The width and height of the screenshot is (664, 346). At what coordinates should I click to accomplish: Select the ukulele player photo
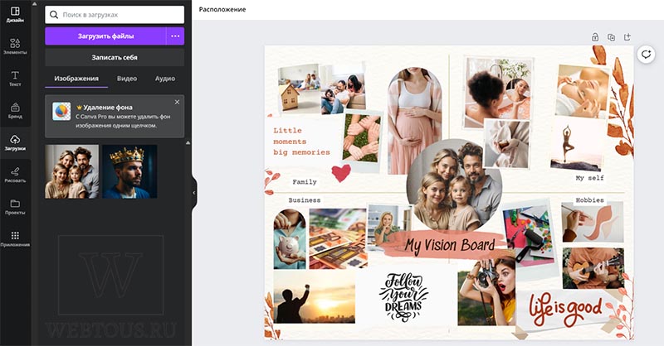coord(593,268)
